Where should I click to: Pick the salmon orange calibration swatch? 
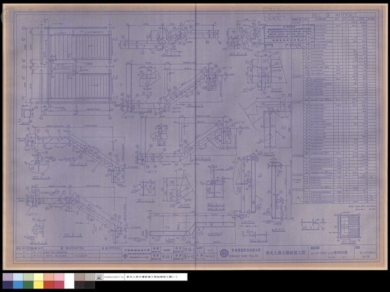[x=49, y=277]
